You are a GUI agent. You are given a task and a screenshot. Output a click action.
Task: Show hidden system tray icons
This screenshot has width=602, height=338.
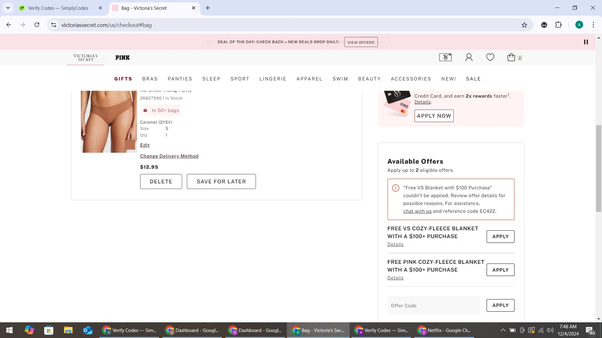coord(503,330)
